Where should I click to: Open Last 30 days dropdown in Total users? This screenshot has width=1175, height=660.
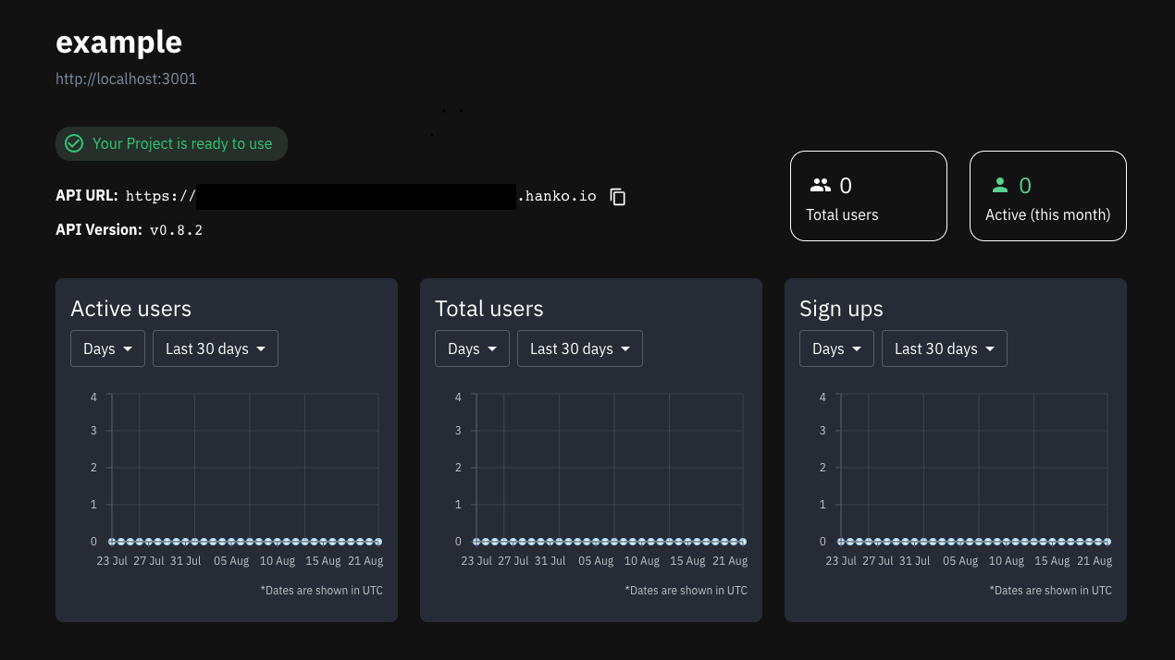point(580,348)
